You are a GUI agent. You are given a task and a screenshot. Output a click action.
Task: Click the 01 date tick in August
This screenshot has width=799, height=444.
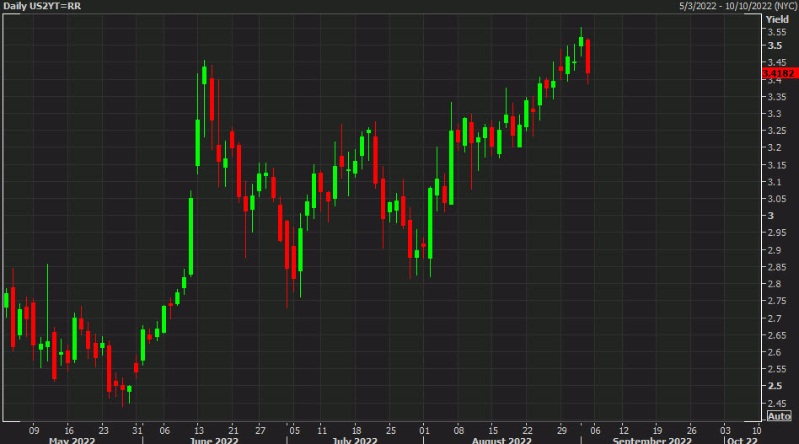[x=425, y=431]
